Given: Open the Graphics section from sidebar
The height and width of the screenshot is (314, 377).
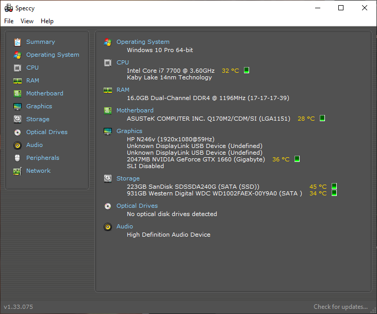Looking at the screenshot, I should pos(39,106).
